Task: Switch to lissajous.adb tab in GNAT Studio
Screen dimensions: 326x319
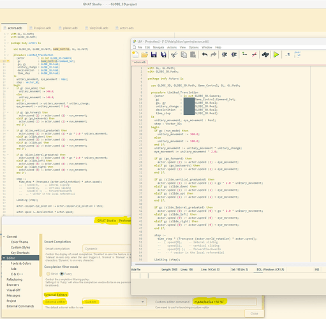Action: pos(40,28)
